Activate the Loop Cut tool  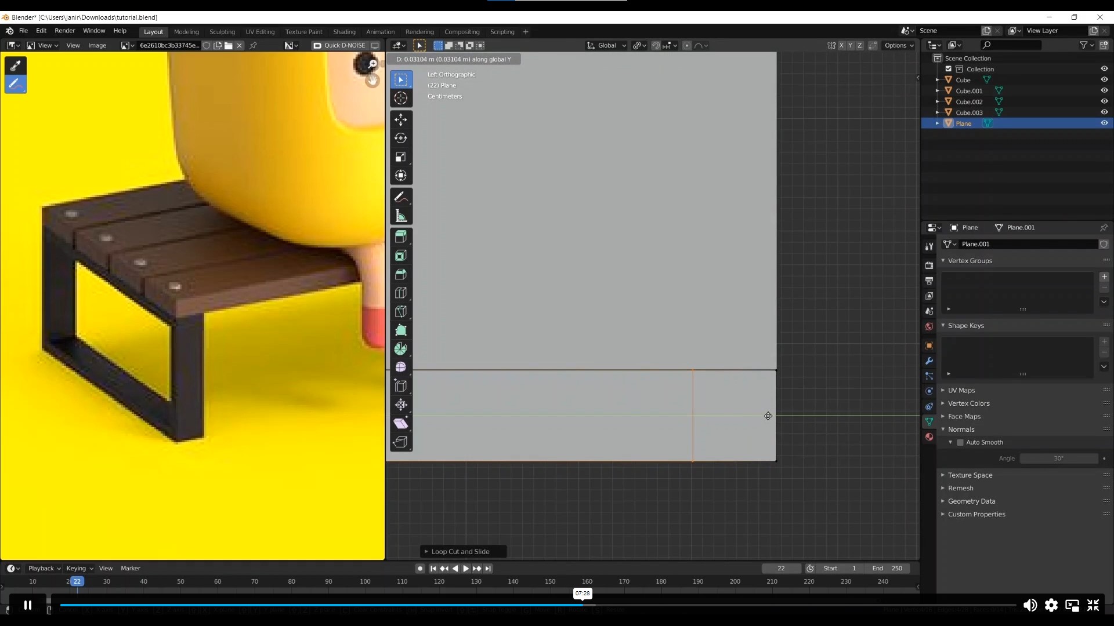402,293
